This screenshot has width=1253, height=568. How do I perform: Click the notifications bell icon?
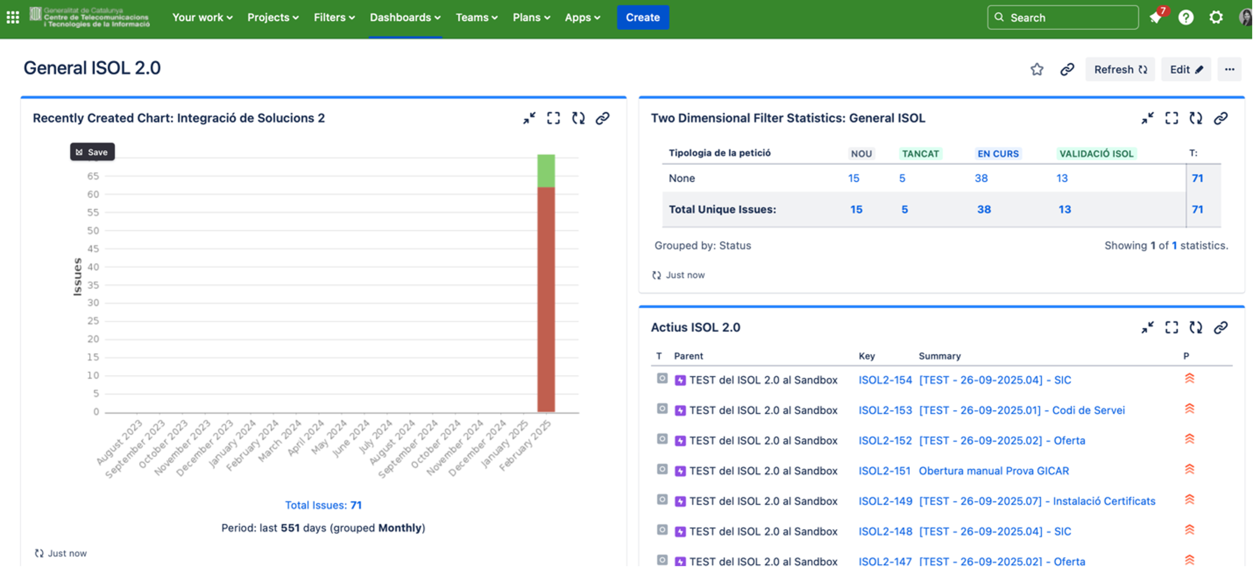click(x=1156, y=17)
